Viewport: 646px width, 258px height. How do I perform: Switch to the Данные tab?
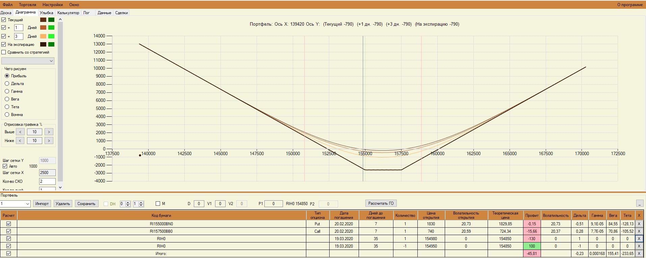(104, 13)
